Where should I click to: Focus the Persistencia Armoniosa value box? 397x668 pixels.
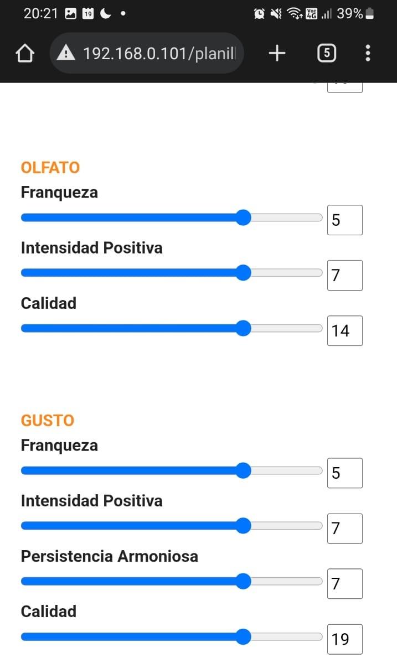[x=344, y=584]
